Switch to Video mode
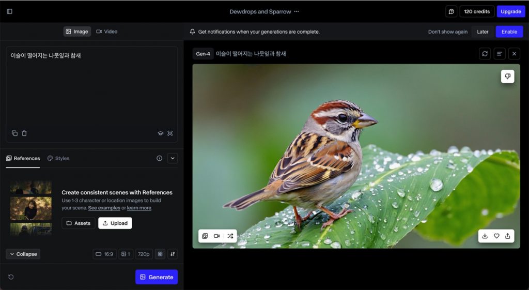Viewport: 529px width, 290px height. pos(106,32)
